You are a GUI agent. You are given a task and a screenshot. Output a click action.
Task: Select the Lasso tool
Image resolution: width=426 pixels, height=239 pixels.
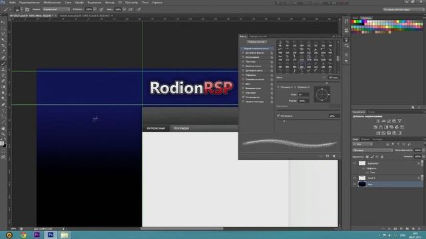pos(3,34)
